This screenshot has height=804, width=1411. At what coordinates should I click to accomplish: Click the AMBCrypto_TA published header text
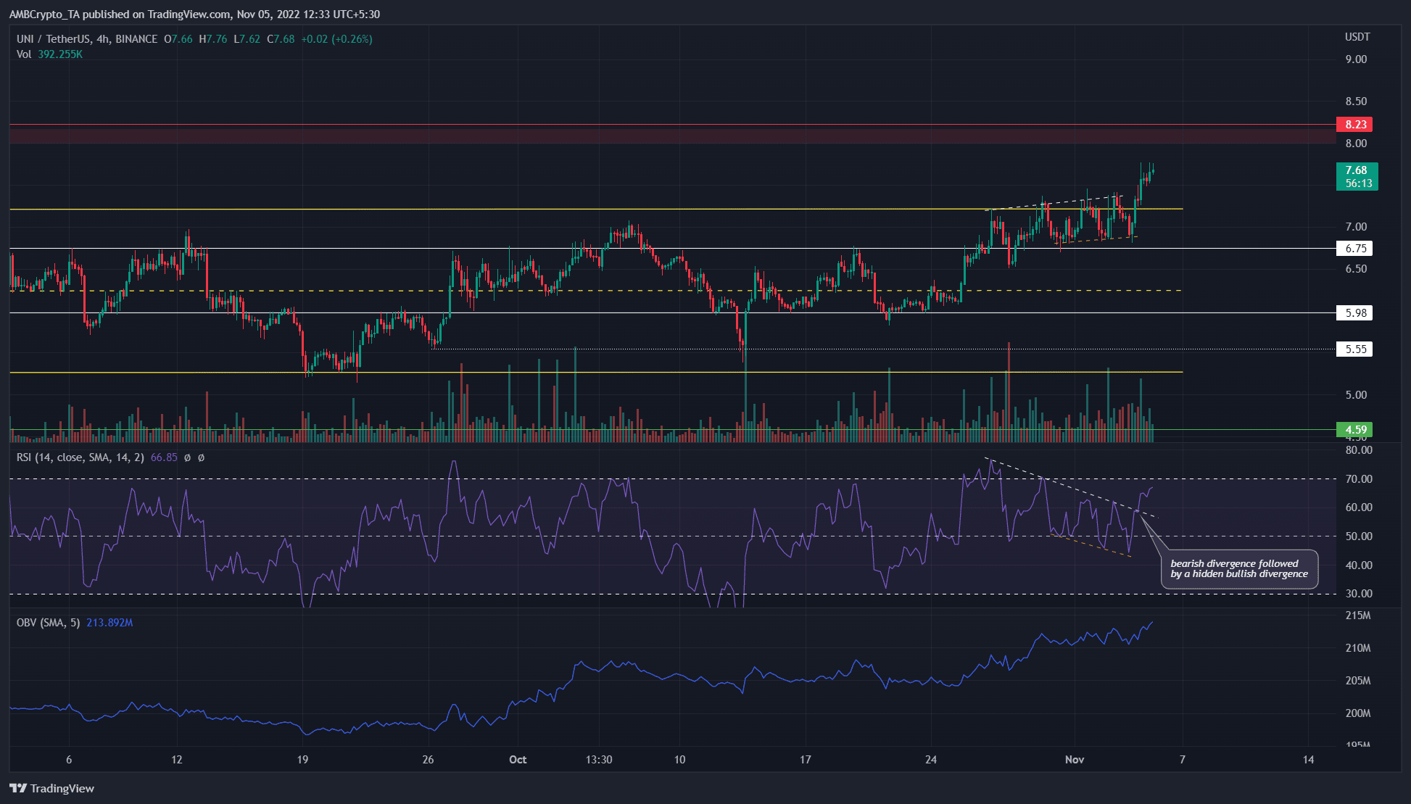[x=194, y=14]
